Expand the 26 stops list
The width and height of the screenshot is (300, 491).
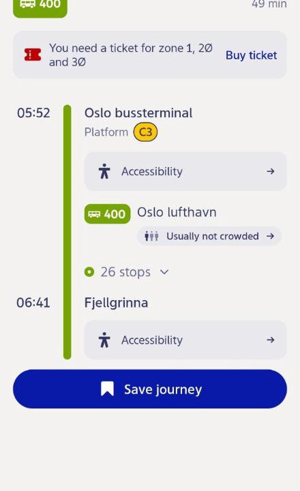(127, 272)
